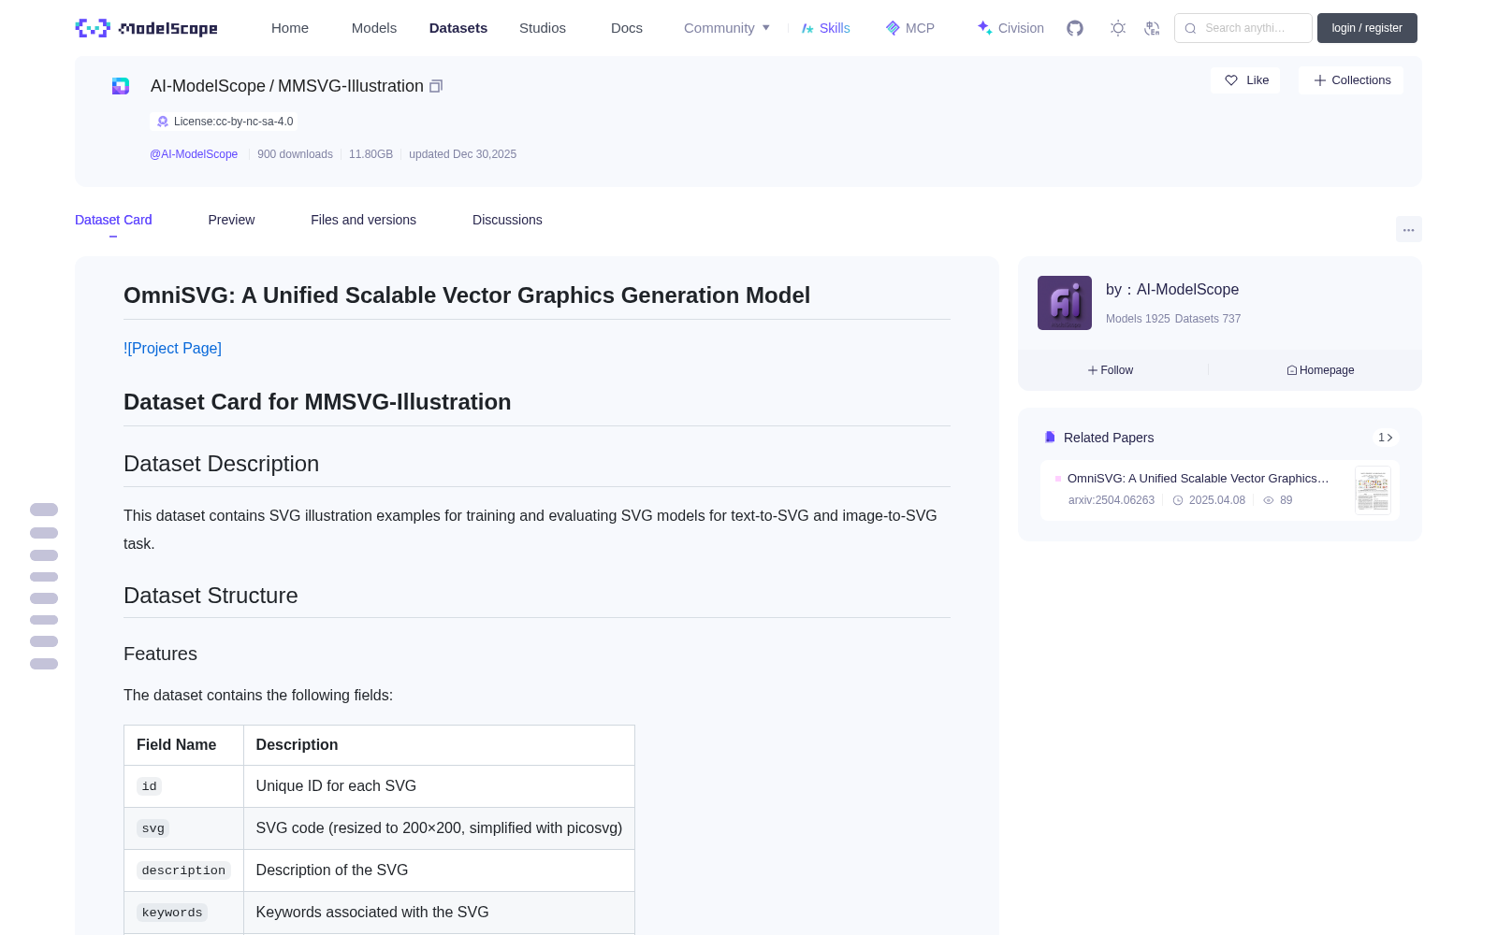Screen dimensions: 1497x935
Task: Open the Models navigation item
Action: (374, 28)
